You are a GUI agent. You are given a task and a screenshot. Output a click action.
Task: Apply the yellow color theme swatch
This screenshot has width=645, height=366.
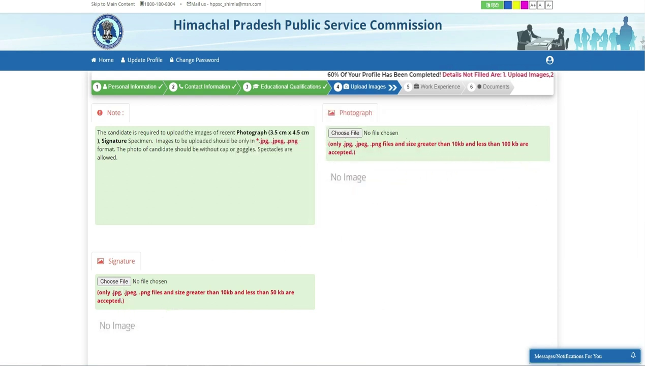516,5
